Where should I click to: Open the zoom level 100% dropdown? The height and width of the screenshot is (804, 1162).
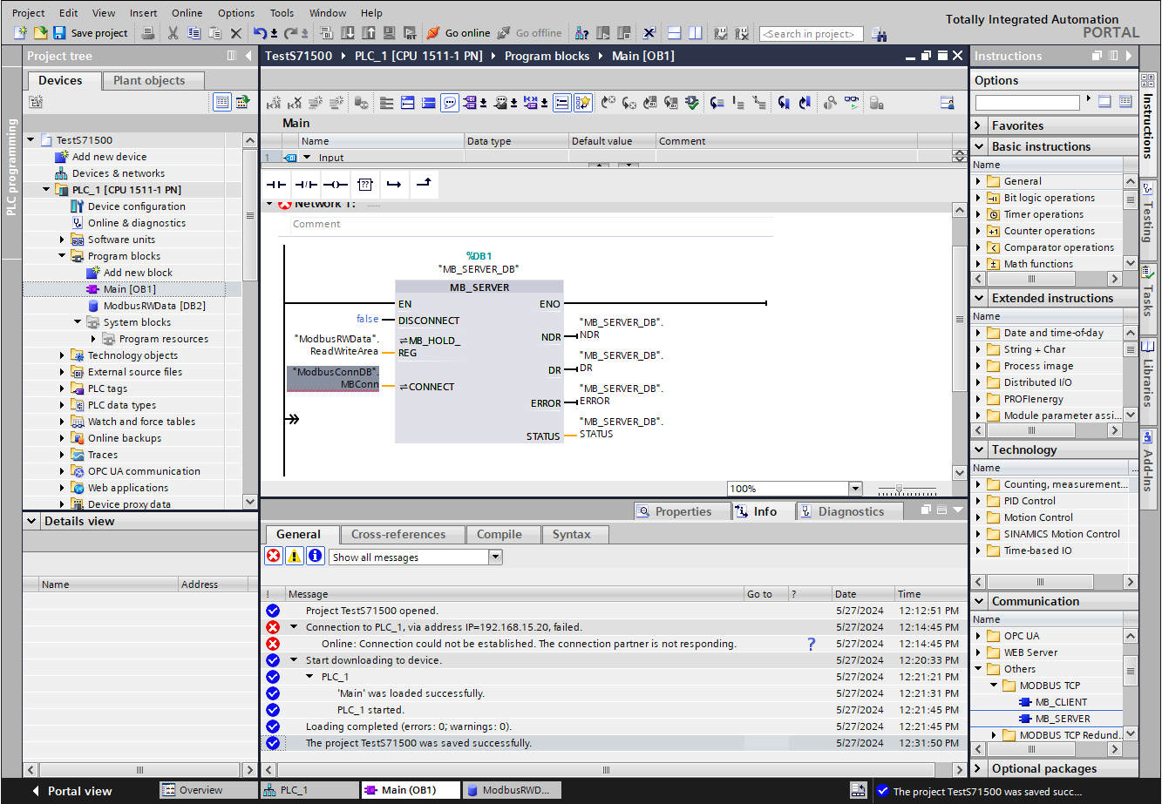click(854, 489)
